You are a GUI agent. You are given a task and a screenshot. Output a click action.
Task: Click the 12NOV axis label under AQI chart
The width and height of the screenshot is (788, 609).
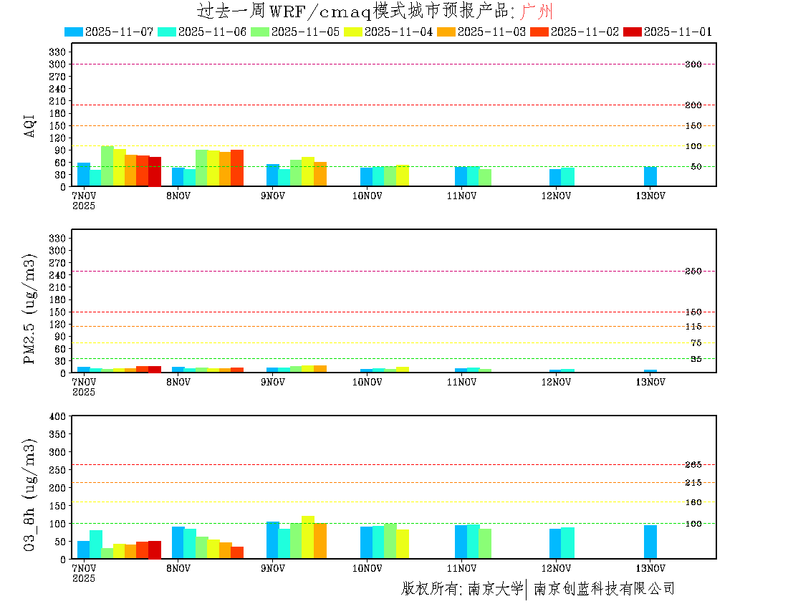coord(556,196)
